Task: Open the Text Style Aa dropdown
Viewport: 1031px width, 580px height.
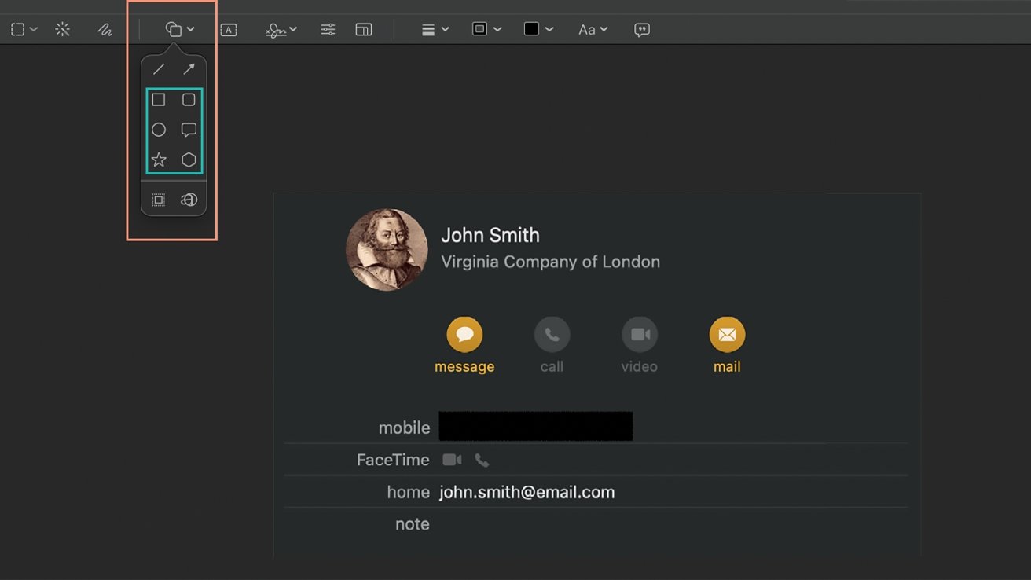Action: (x=593, y=30)
